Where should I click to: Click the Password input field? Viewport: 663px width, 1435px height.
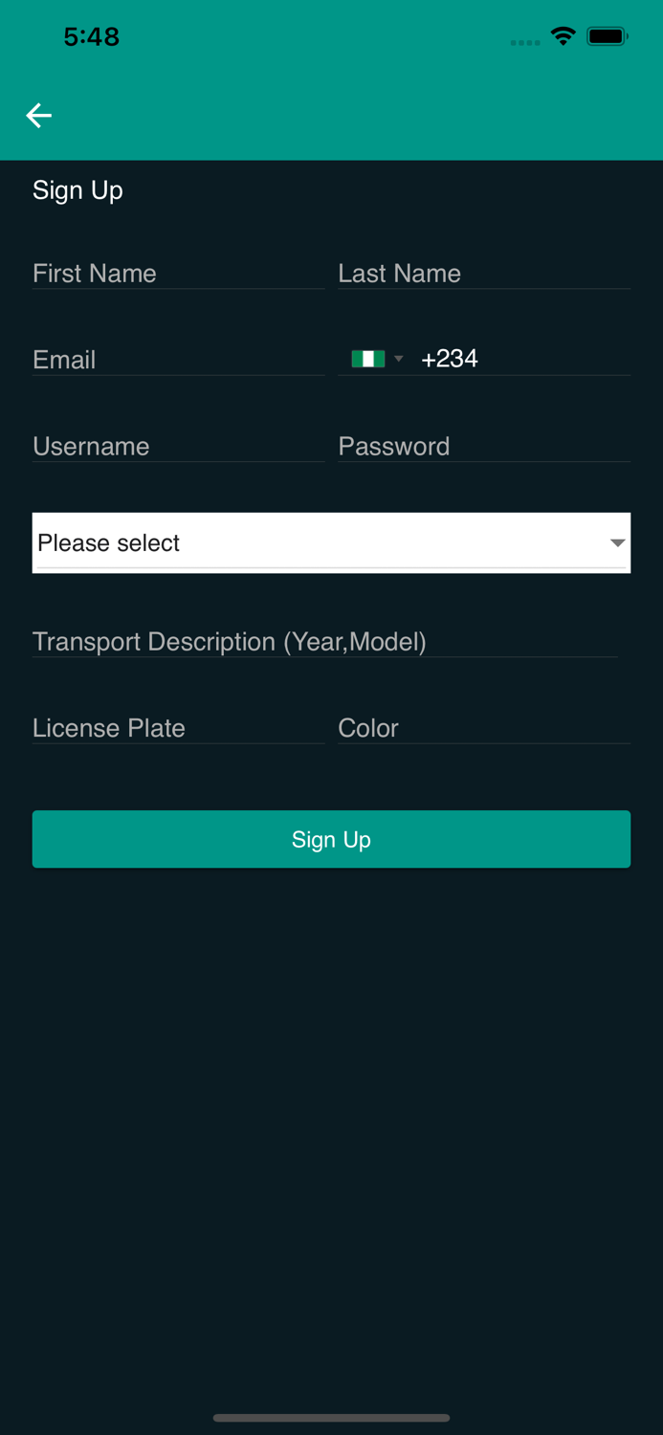coord(483,447)
